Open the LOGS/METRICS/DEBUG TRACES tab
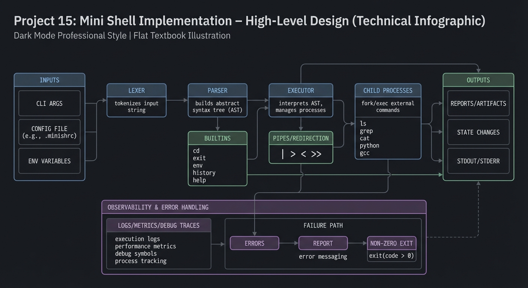Screen dimensions: 528x288 (159, 225)
